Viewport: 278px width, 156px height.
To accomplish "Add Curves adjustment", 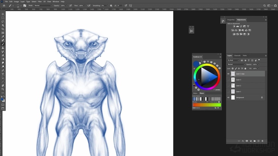I will [x=241, y=27].
